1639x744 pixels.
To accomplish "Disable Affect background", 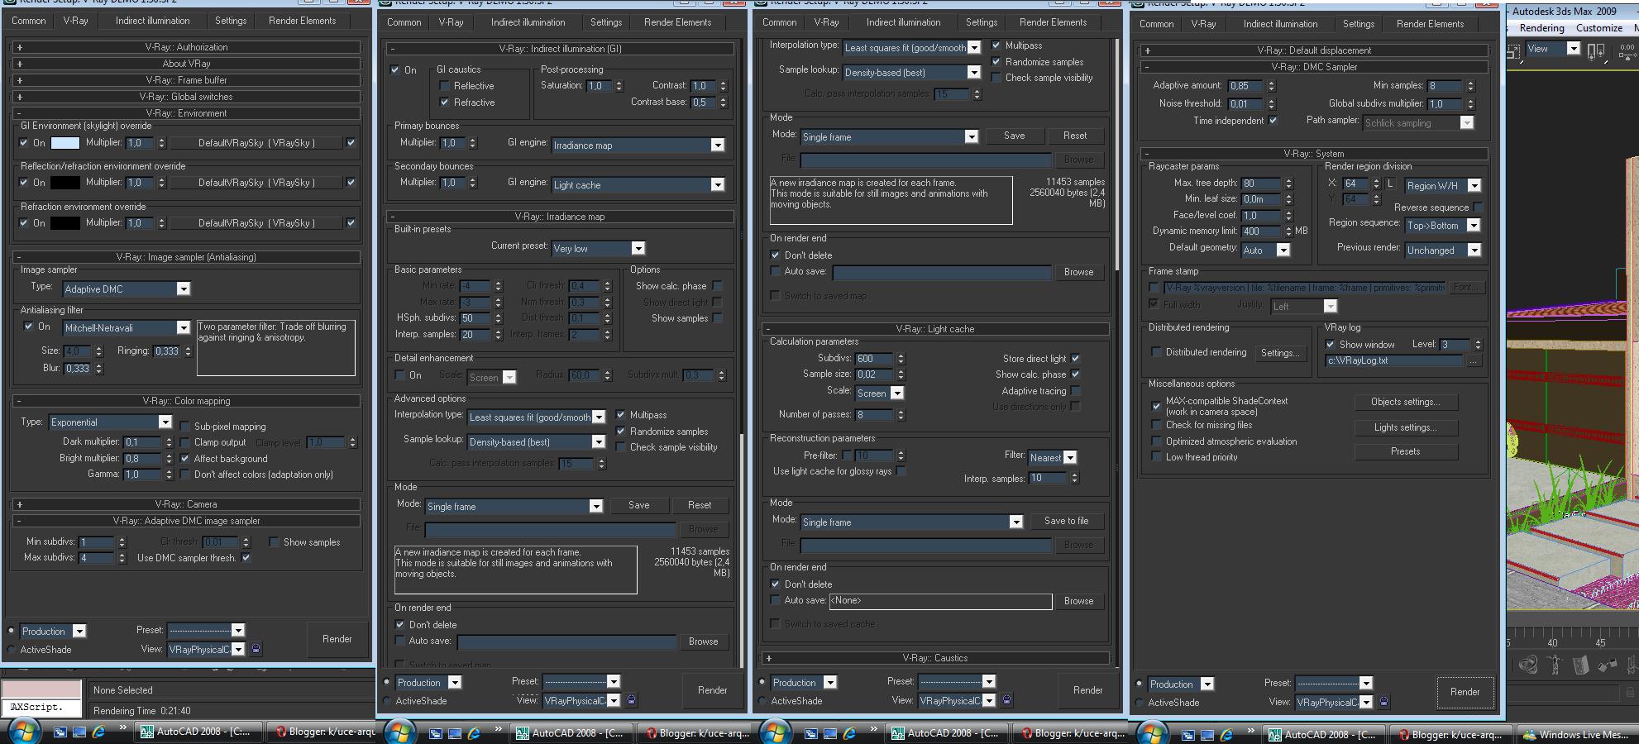I will (185, 458).
